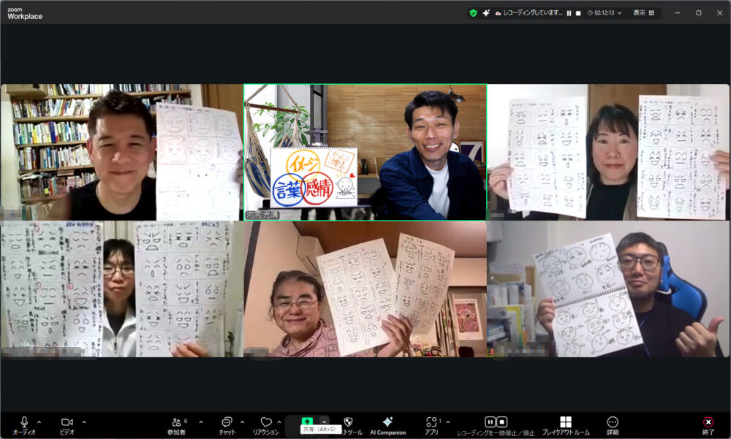Open the 詳細 more options menu
The image size is (731, 439).
[613, 422]
